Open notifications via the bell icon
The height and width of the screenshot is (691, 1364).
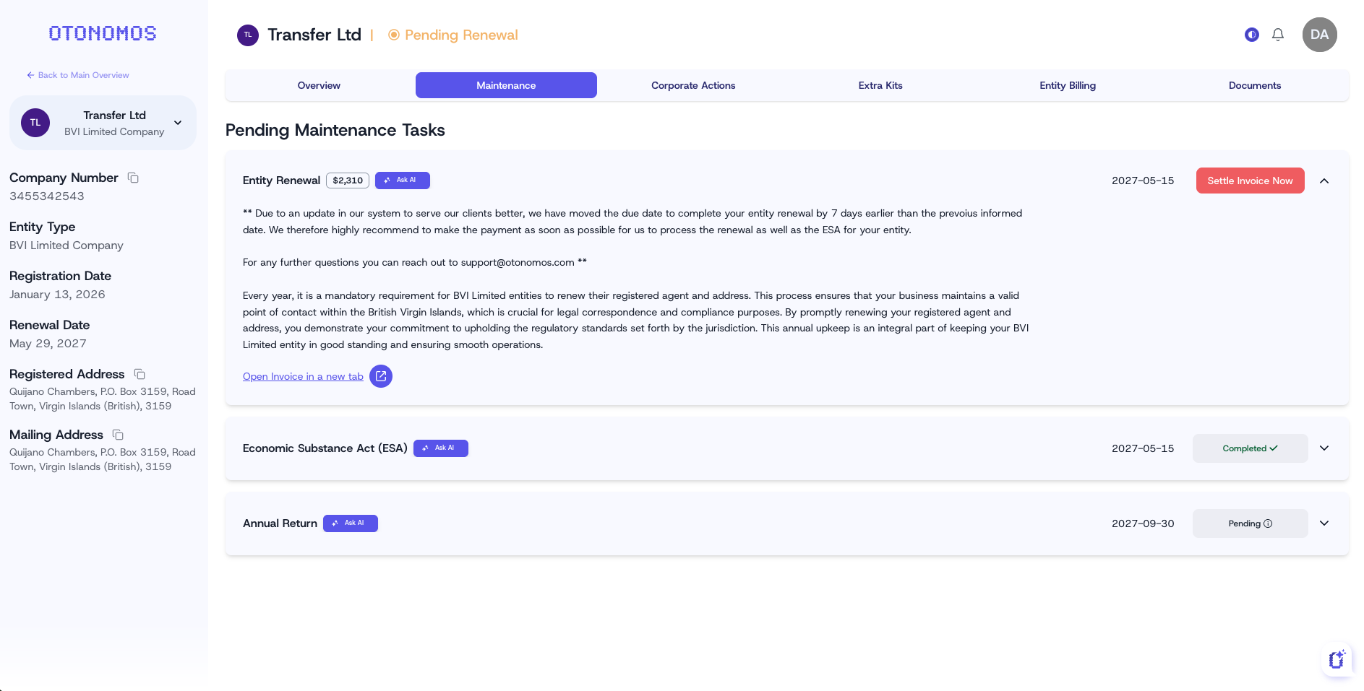point(1277,34)
